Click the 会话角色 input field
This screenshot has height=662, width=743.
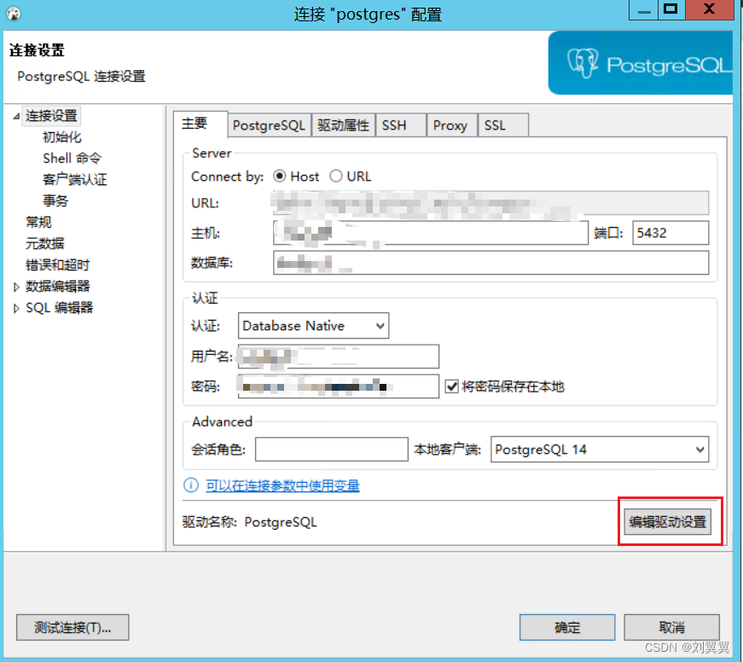click(x=331, y=450)
